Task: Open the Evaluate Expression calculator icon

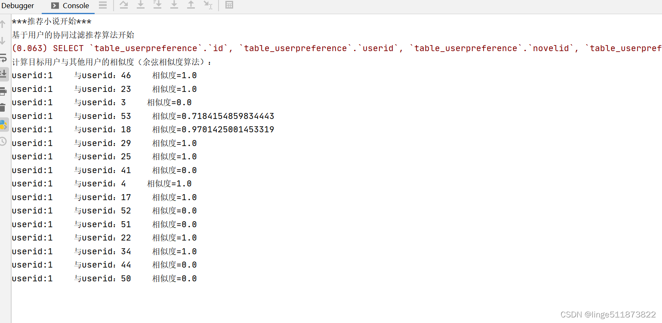Action: click(229, 5)
